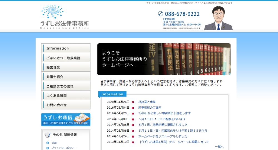Click the bullet icon next to blog
The image size is (278, 150).
pyautogui.click(x=48, y=143)
